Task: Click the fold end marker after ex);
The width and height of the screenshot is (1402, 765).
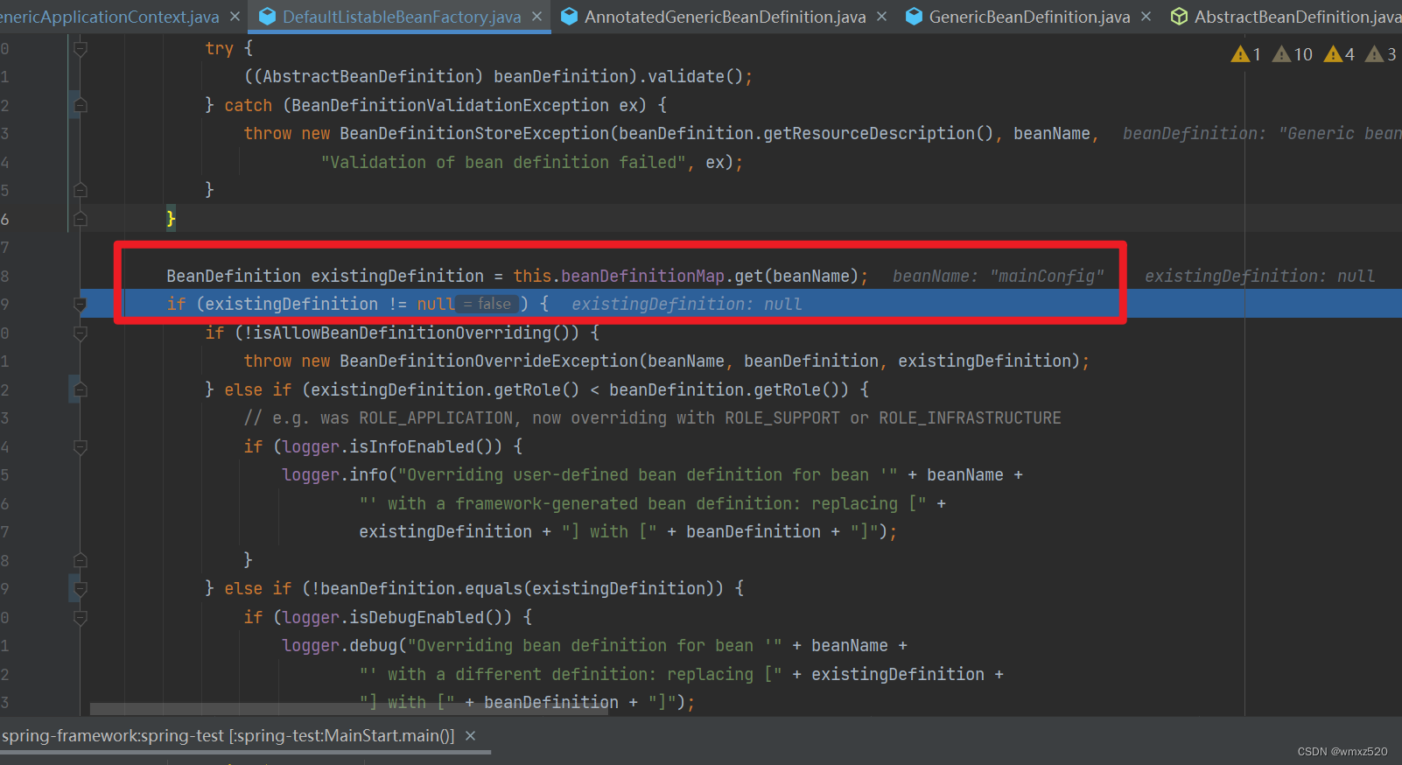Action: pos(81,190)
